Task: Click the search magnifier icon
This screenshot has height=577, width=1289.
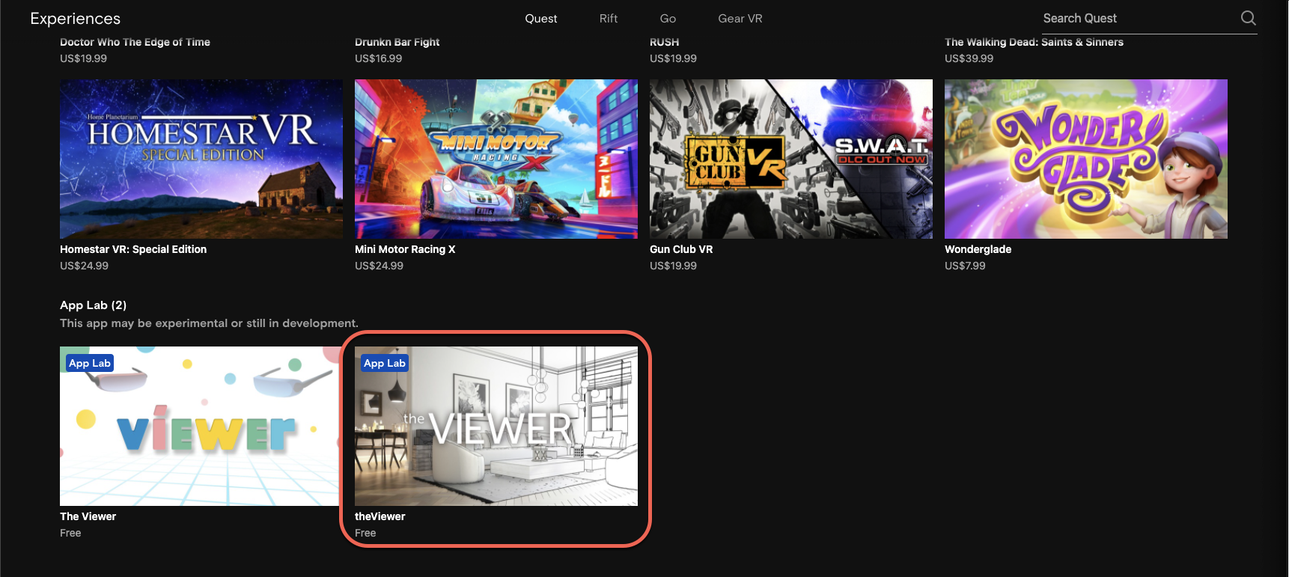Action: coord(1248,18)
